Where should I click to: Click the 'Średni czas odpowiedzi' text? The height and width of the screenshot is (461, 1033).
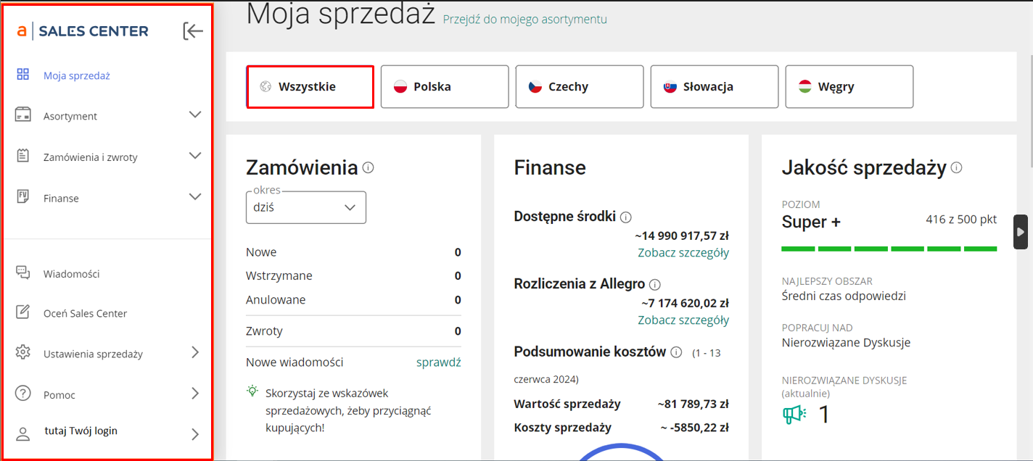click(844, 296)
